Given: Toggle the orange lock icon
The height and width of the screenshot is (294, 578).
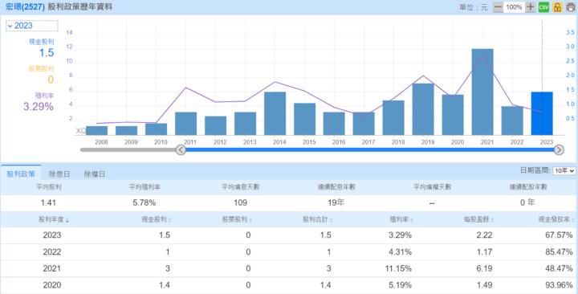Looking at the screenshot, I should pos(557,7).
